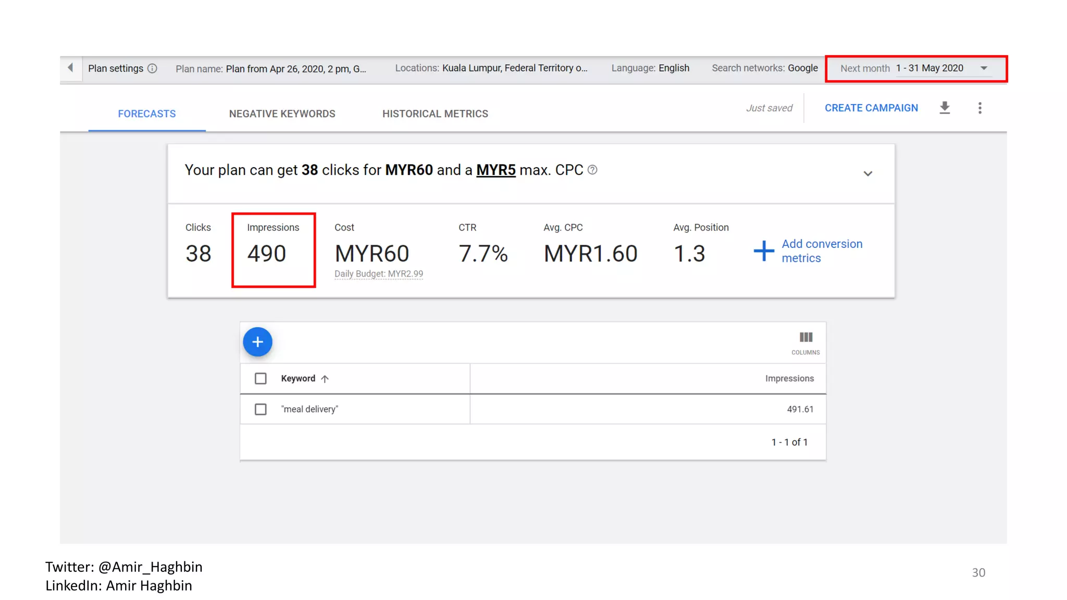
Task: Open the Historical Metrics tab
Action: [x=435, y=114]
